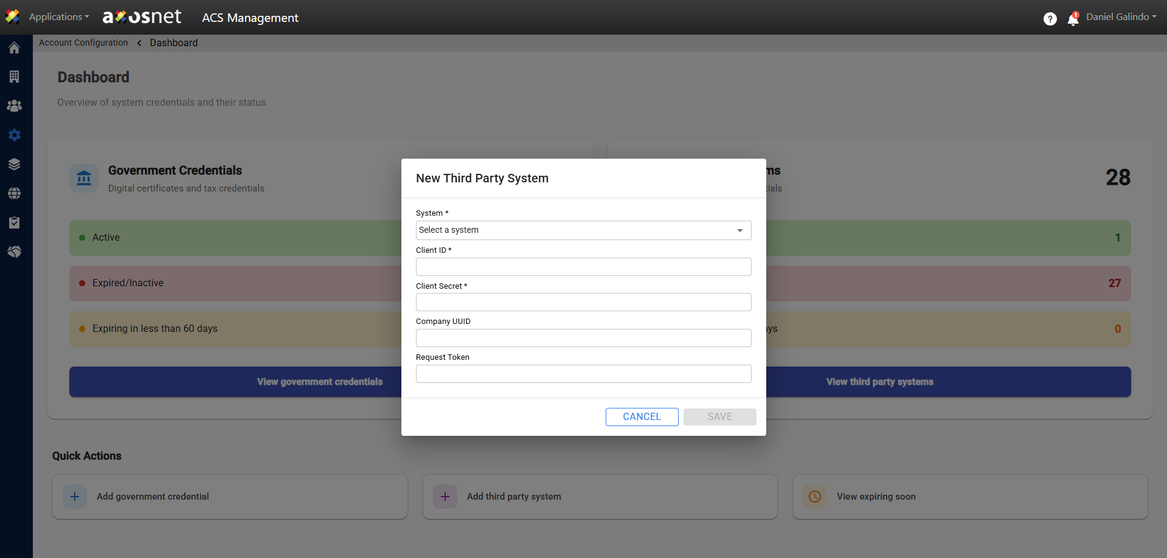1167x558 pixels.
Task: Open the settings gear sidebar icon
Action: 15,135
